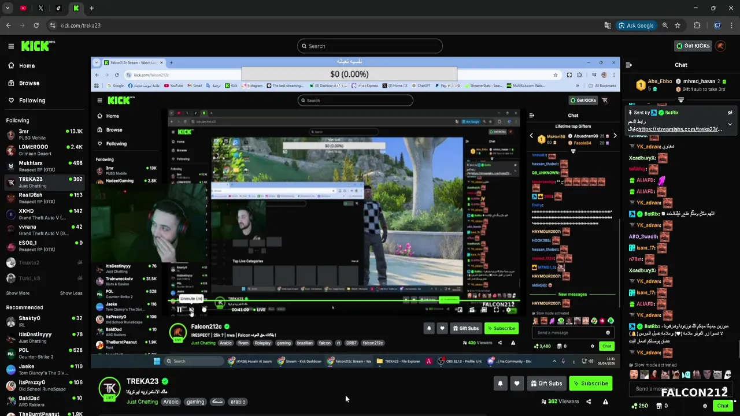This screenshot has width=740, height=416.
Task: Collapse followed channels with Show Less
Action: coord(71,293)
